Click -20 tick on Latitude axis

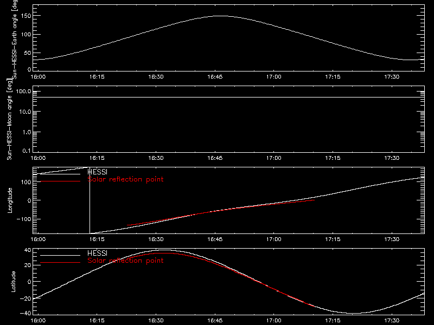[25, 298]
